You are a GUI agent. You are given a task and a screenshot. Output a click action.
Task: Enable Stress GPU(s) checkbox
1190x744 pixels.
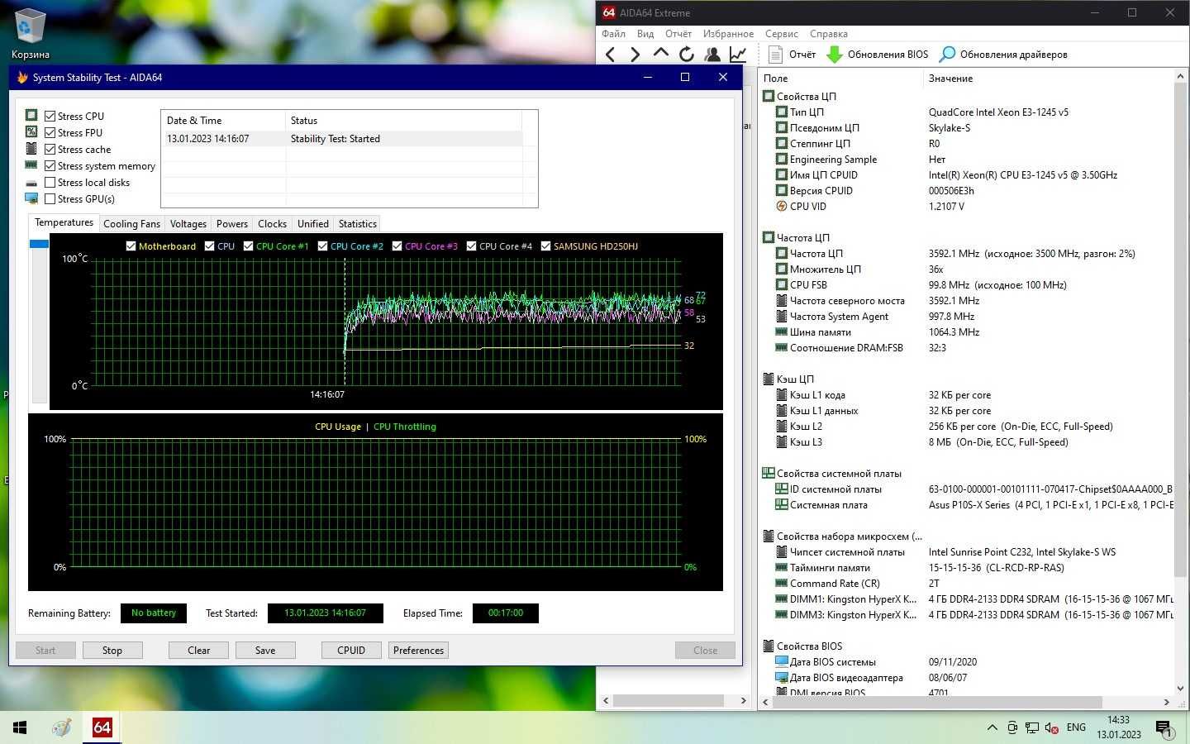(x=50, y=199)
